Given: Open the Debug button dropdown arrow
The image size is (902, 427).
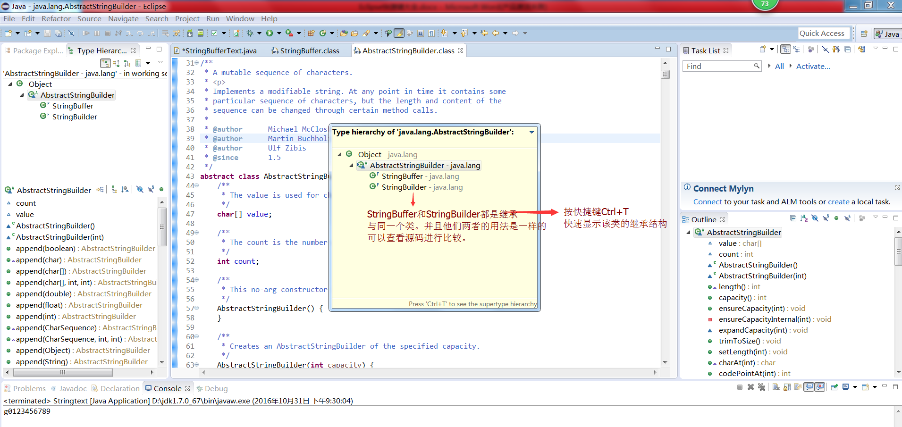Looking at the screenshot, I should [x=259, y=33].
